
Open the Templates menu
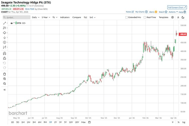[163, 17]
